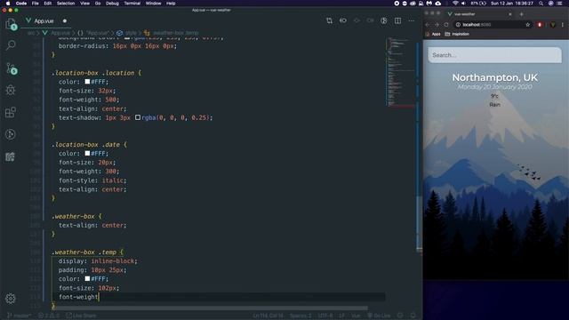Click the style breadcrumb above the editor
This screenshot has height=320, width=569.
pyautogui.click(x=127, y=33)
